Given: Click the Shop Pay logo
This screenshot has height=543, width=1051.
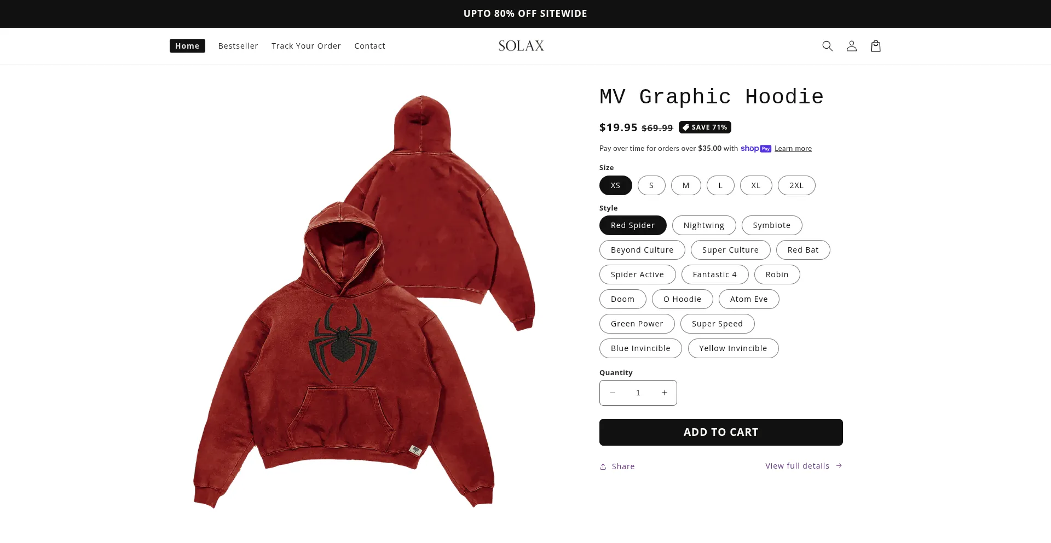Looking at the screenshot, I should pyautogui.click(x=755, y=148).
